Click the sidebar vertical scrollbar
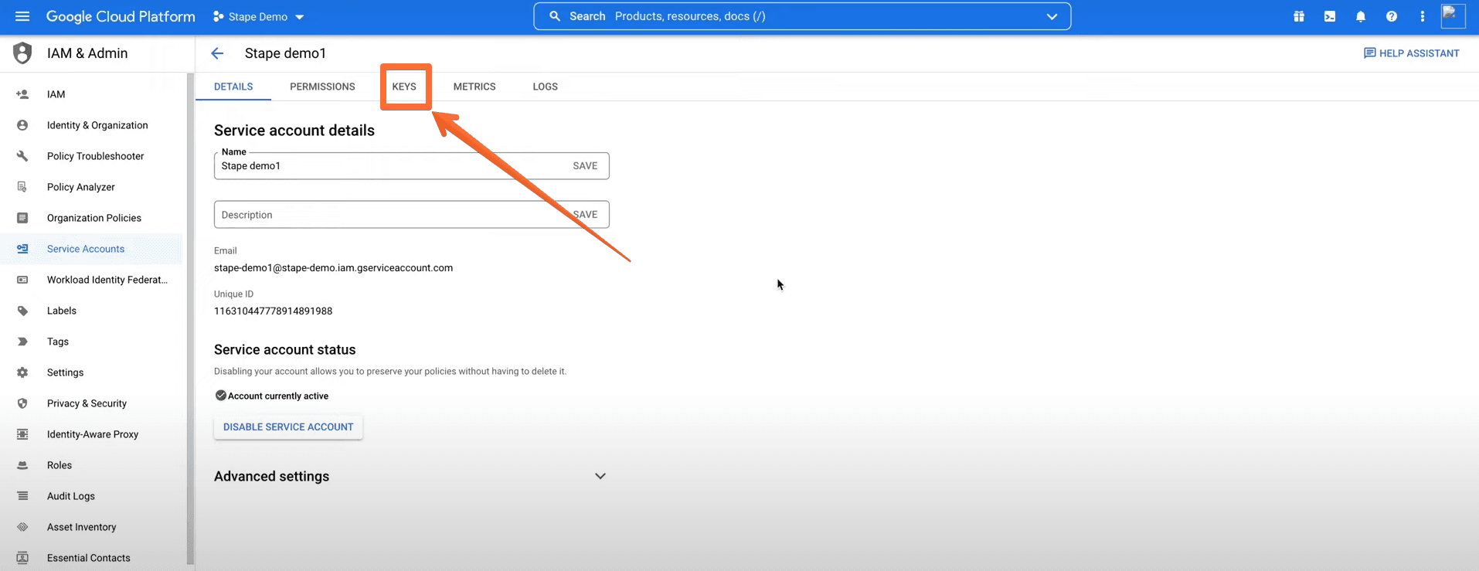1479x571 pixels. pyautogui.click(x=190, y=318)
